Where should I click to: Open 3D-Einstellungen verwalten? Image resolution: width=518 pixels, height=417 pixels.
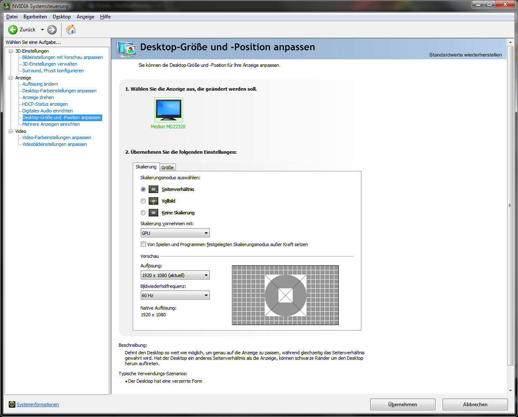50,64
